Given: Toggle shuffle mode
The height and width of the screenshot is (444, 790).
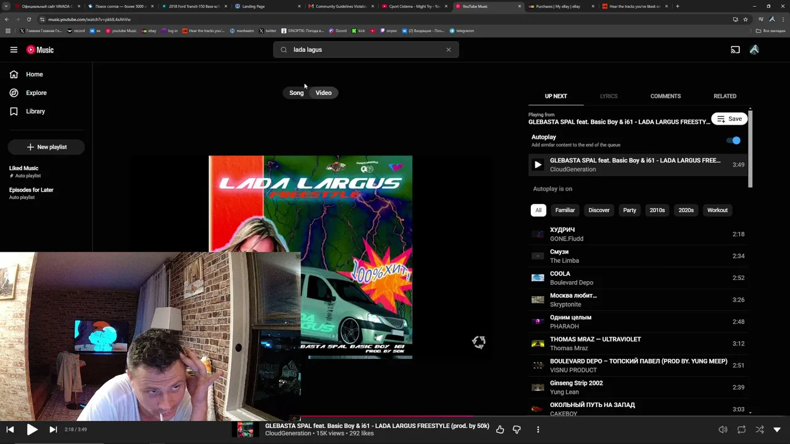Looking at the screenshot, I should [760, 430].
